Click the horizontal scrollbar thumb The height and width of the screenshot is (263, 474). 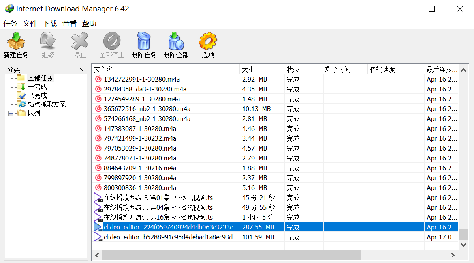point(231,255)
